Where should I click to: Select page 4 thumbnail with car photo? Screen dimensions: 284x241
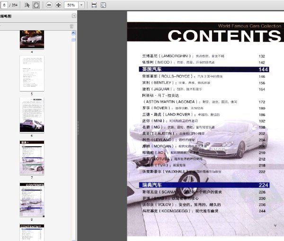[32, 39]
